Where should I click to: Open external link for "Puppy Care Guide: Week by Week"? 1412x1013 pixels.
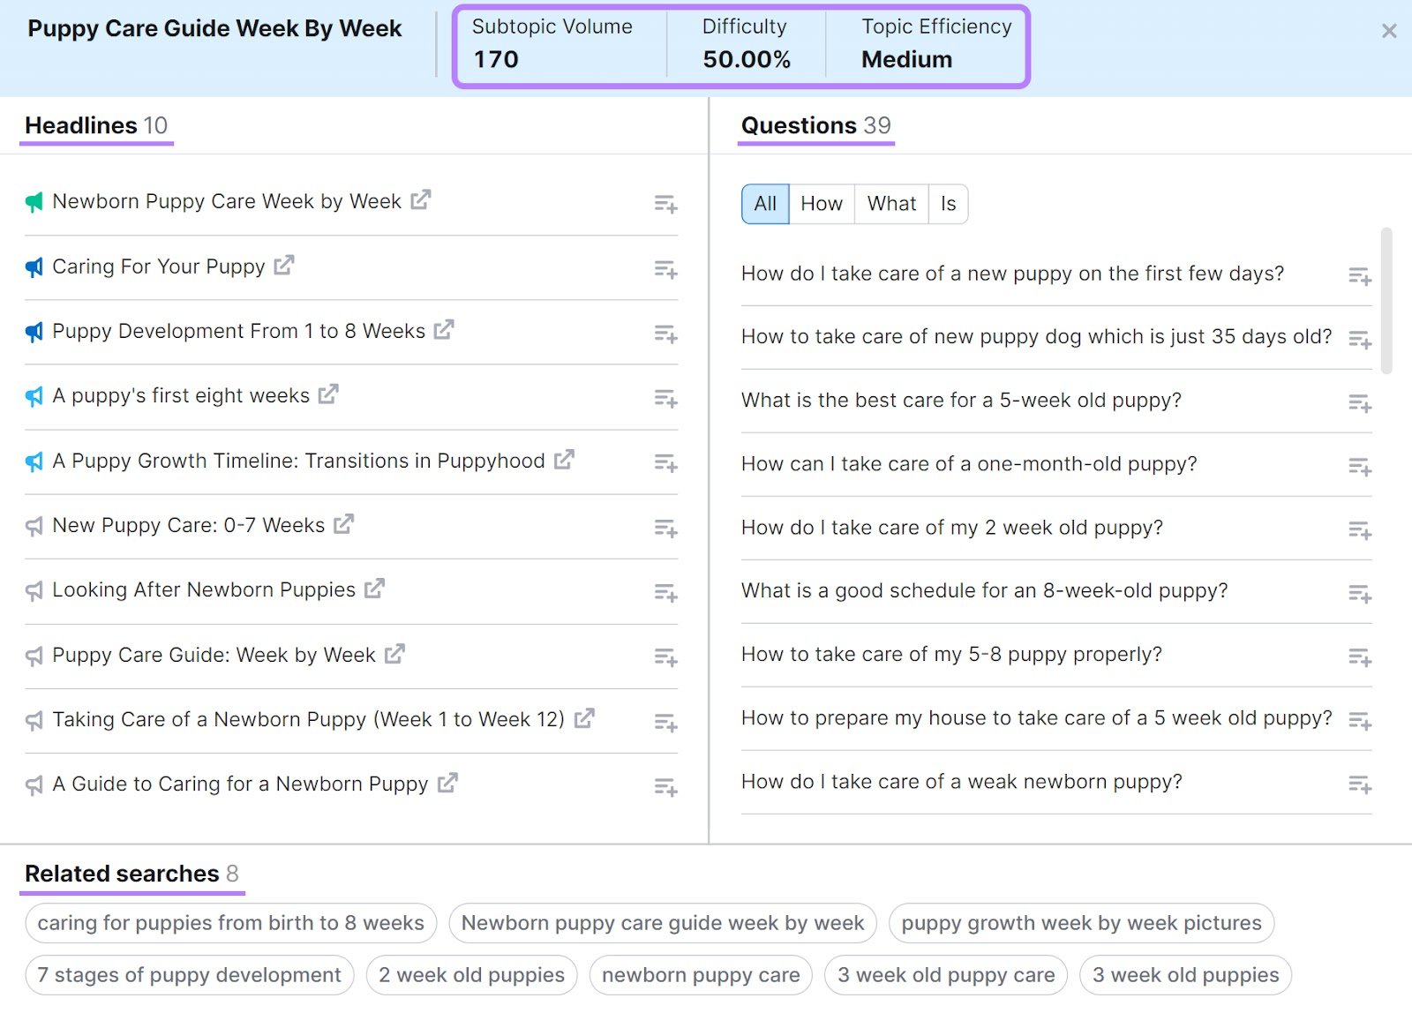395,654
